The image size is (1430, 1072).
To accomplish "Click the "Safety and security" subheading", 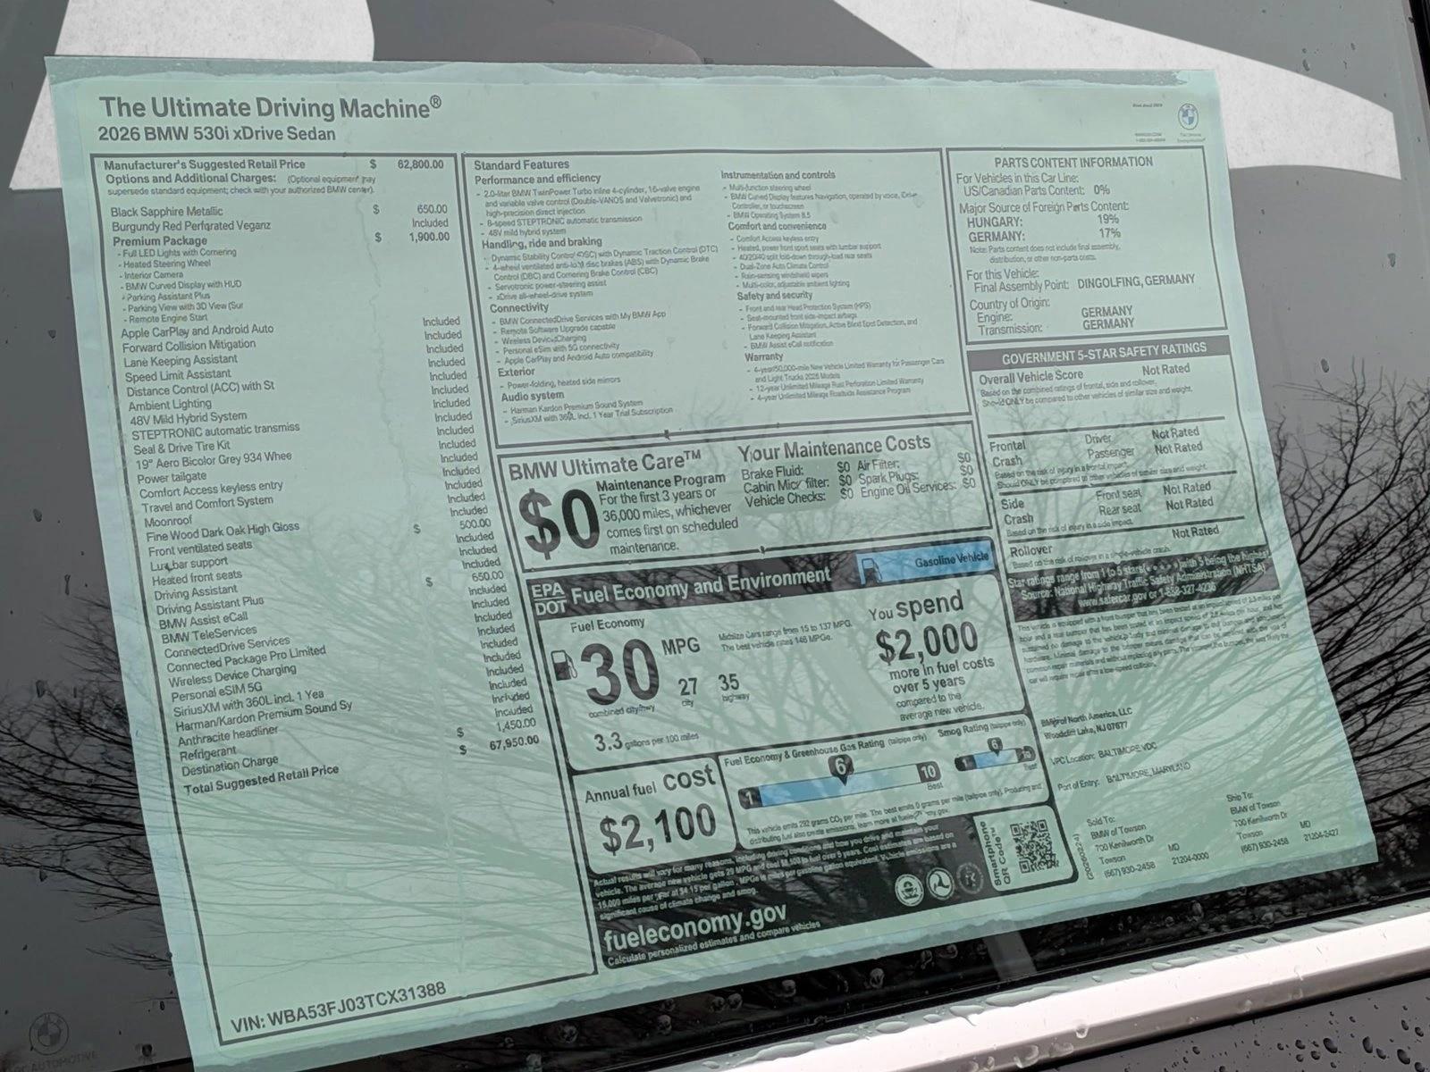I will coord(775,295).
